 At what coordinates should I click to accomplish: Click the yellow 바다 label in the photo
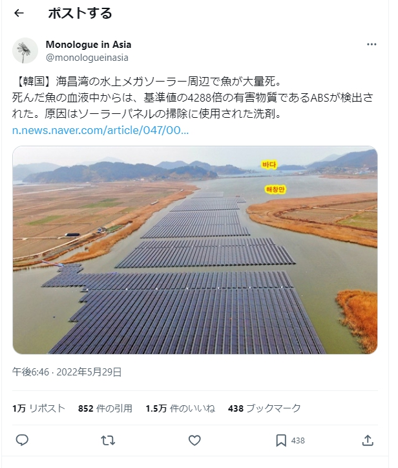(269, 165)
